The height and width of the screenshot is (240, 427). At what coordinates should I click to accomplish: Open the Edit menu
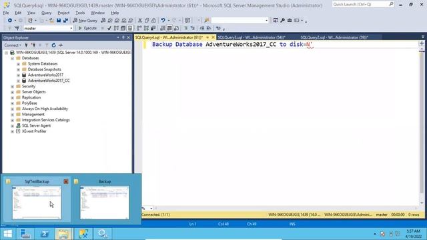(18, 13)
